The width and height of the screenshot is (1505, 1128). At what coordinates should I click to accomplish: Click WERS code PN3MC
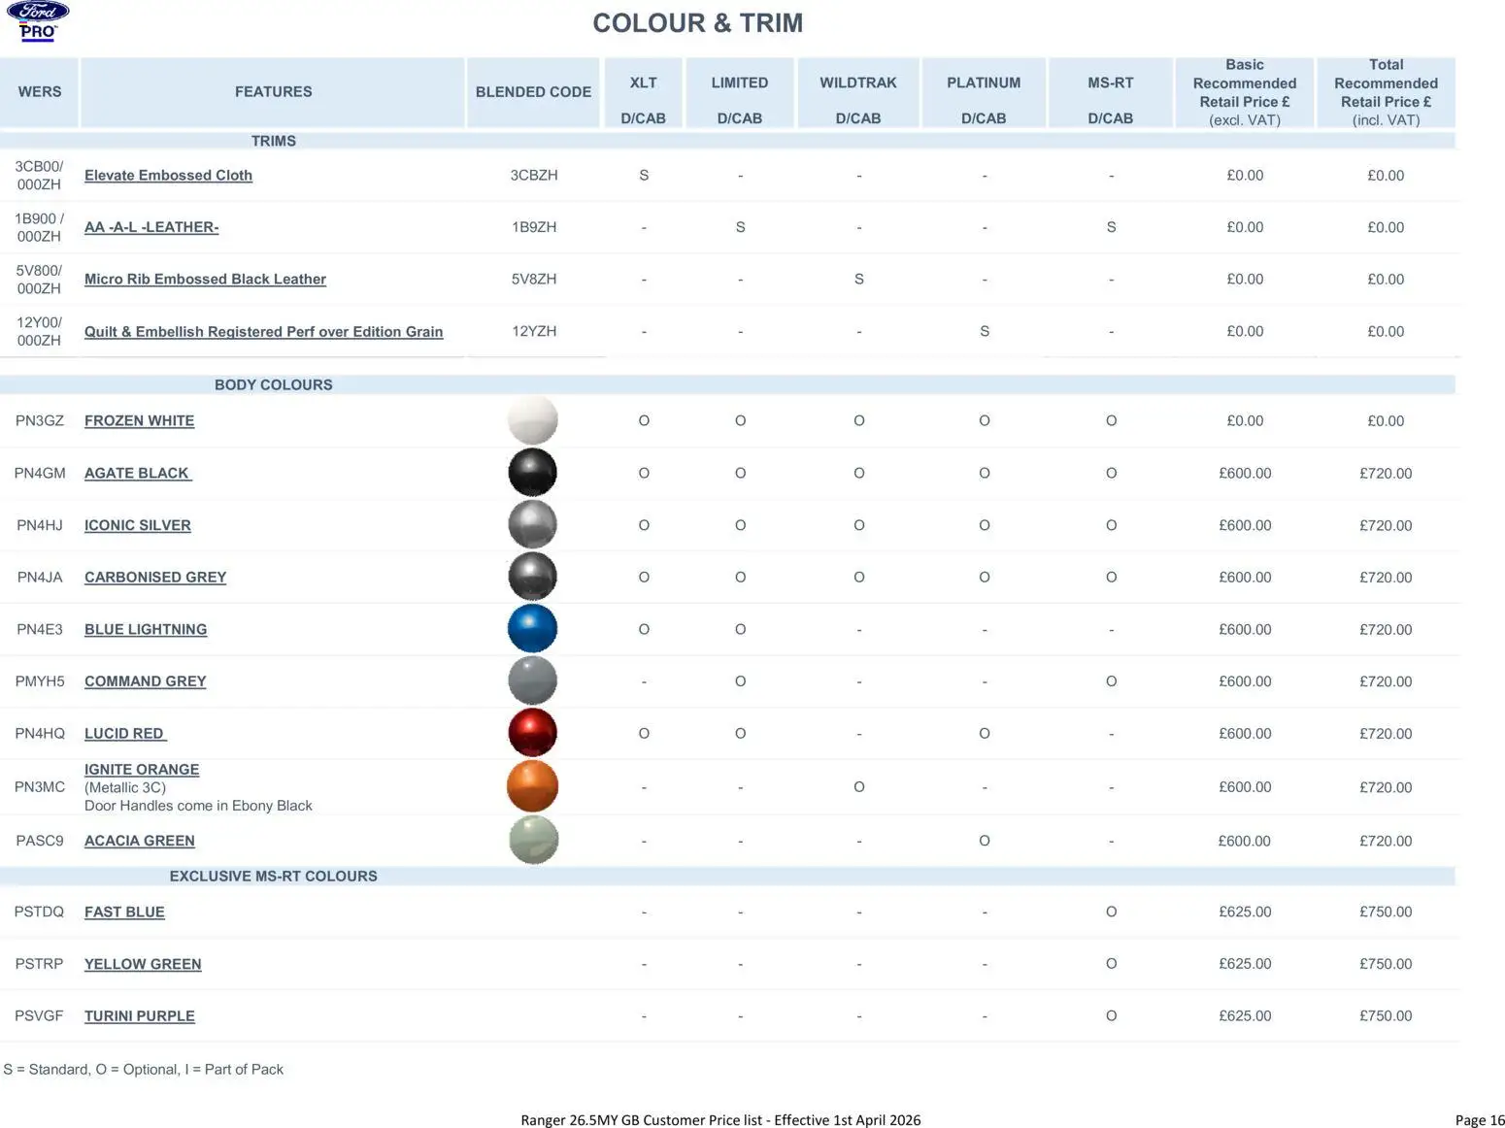[x=40, y=787]
